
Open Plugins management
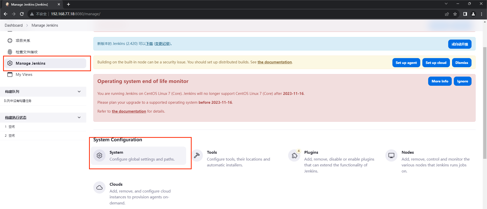pyautogui.click(x=333, y=161)
